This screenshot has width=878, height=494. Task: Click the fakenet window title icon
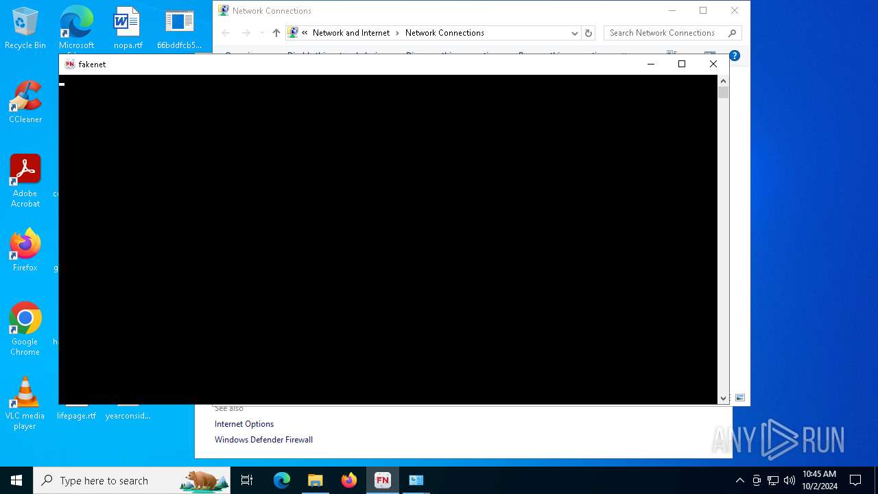click(x=69, y=64)
